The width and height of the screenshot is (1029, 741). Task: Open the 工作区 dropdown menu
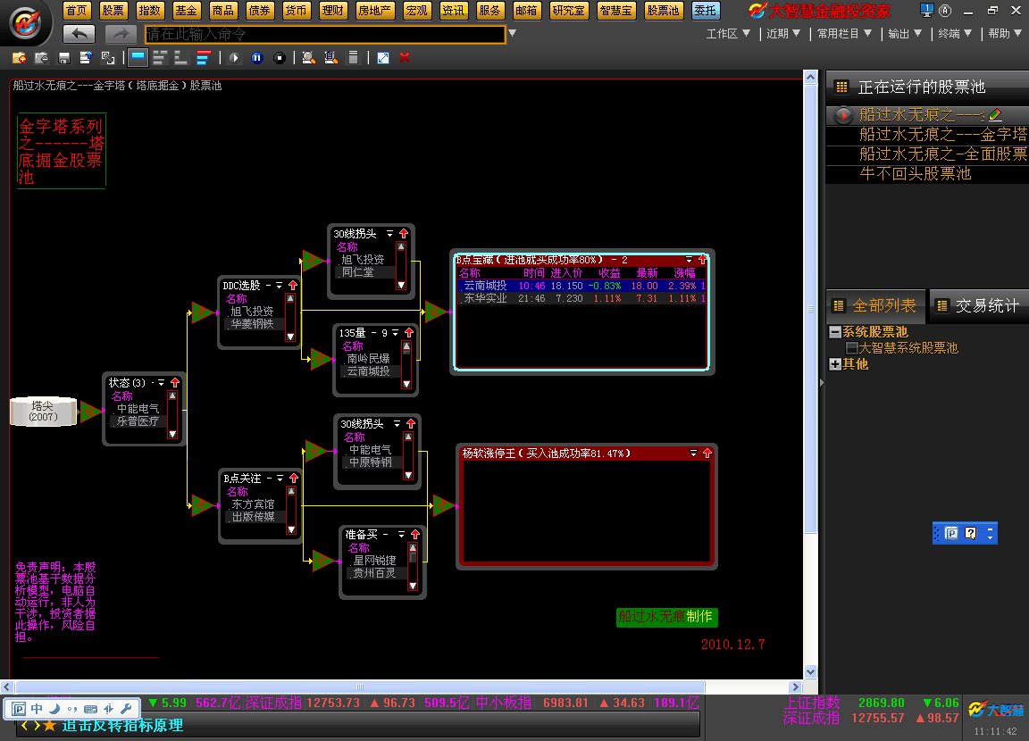point(728,33)
